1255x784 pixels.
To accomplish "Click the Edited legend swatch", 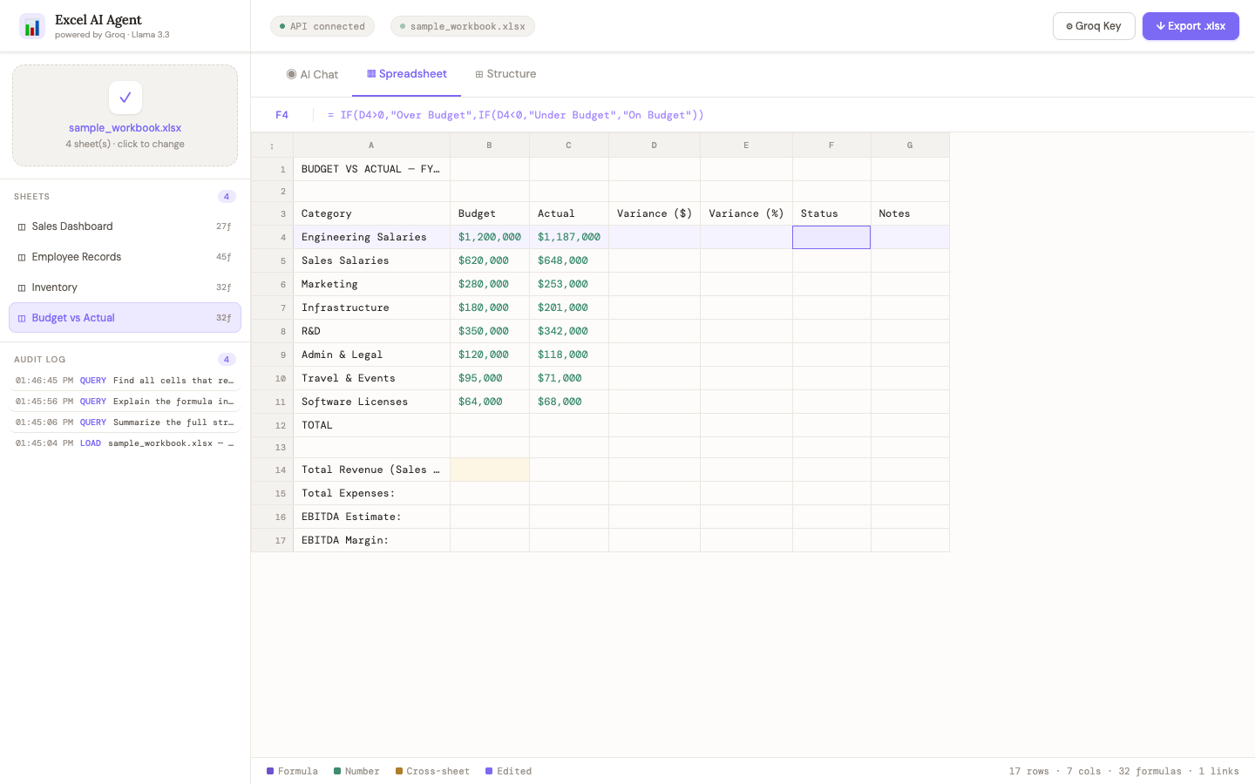I will [x=489, y=771].
